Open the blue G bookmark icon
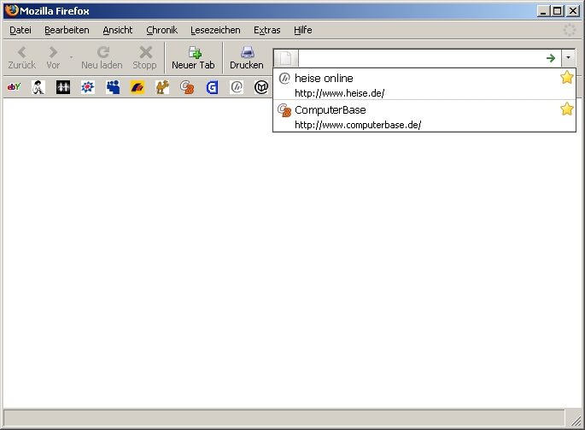Viewport: 585px width, 430px height. 212,87
